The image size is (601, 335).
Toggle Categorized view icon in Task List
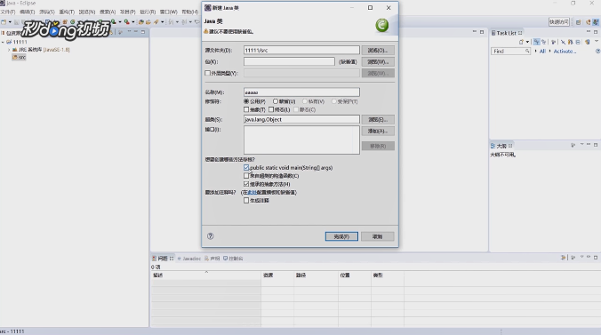(x=537, y=42)
